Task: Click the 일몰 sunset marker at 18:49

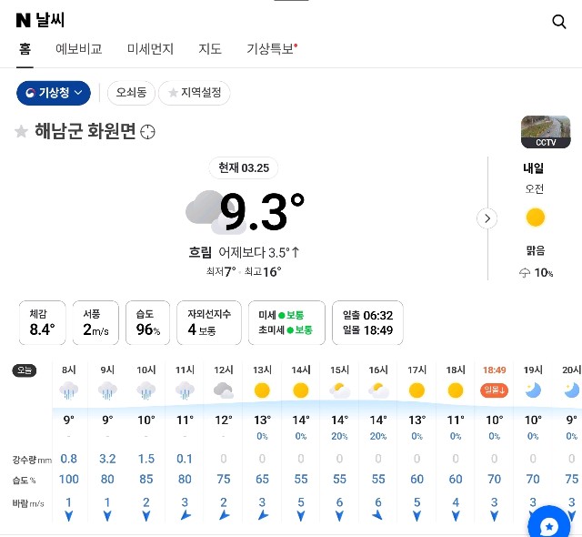Action: coord(495,390)
